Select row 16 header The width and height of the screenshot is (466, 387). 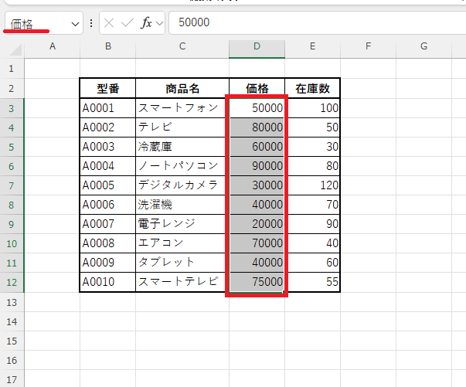[x=12, y=360]
